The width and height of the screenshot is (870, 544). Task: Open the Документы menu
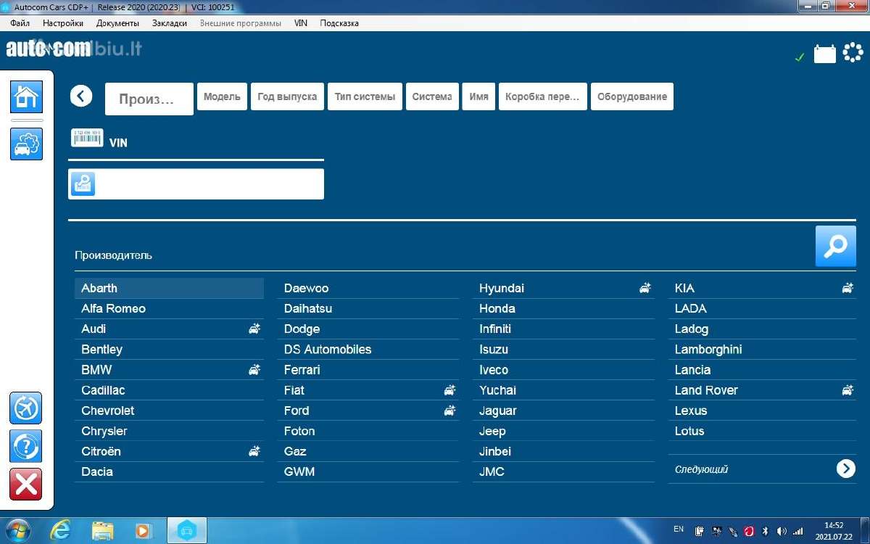[117, 23]
